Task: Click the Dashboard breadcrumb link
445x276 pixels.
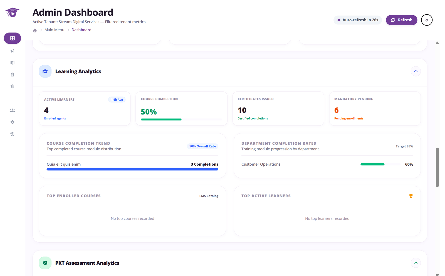Action: point(81,30)
